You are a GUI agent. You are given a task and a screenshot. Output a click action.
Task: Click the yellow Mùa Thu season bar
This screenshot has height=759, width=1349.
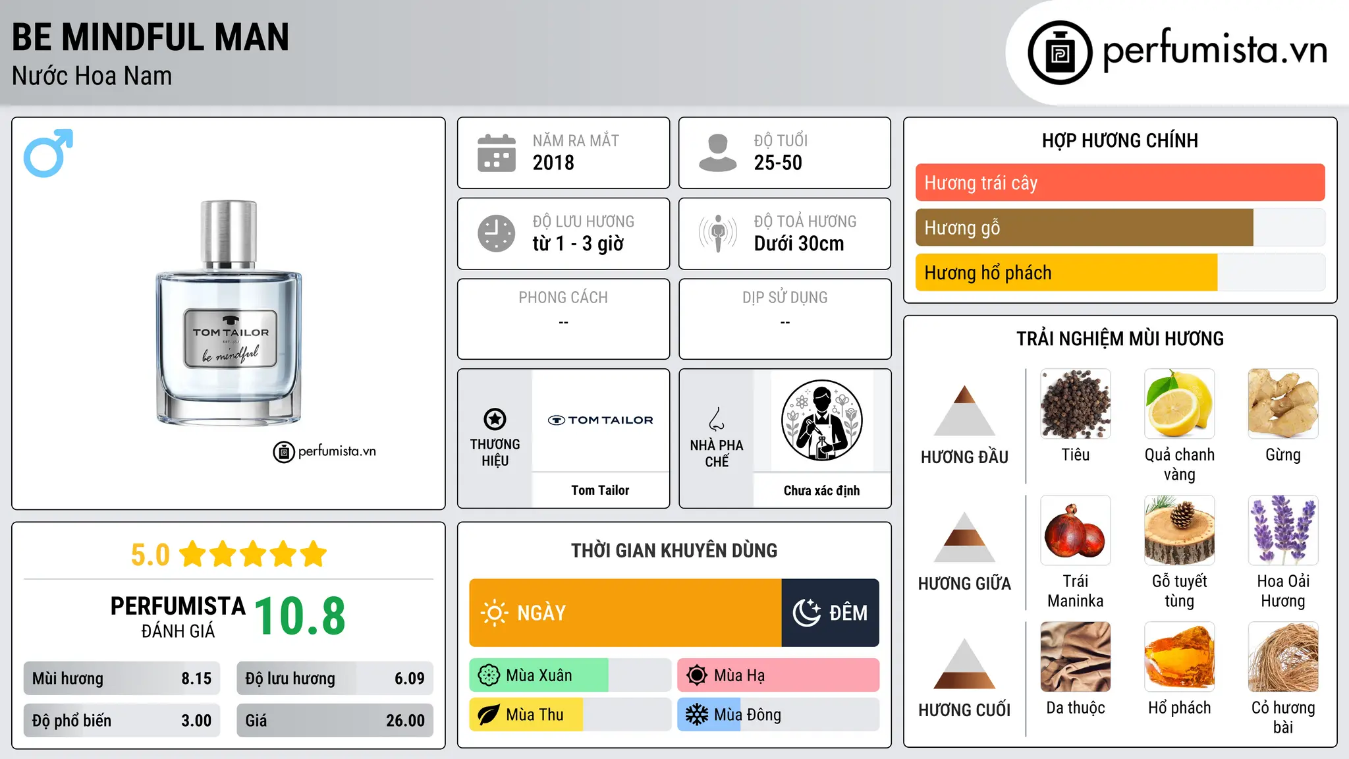[x=526, y=715]
